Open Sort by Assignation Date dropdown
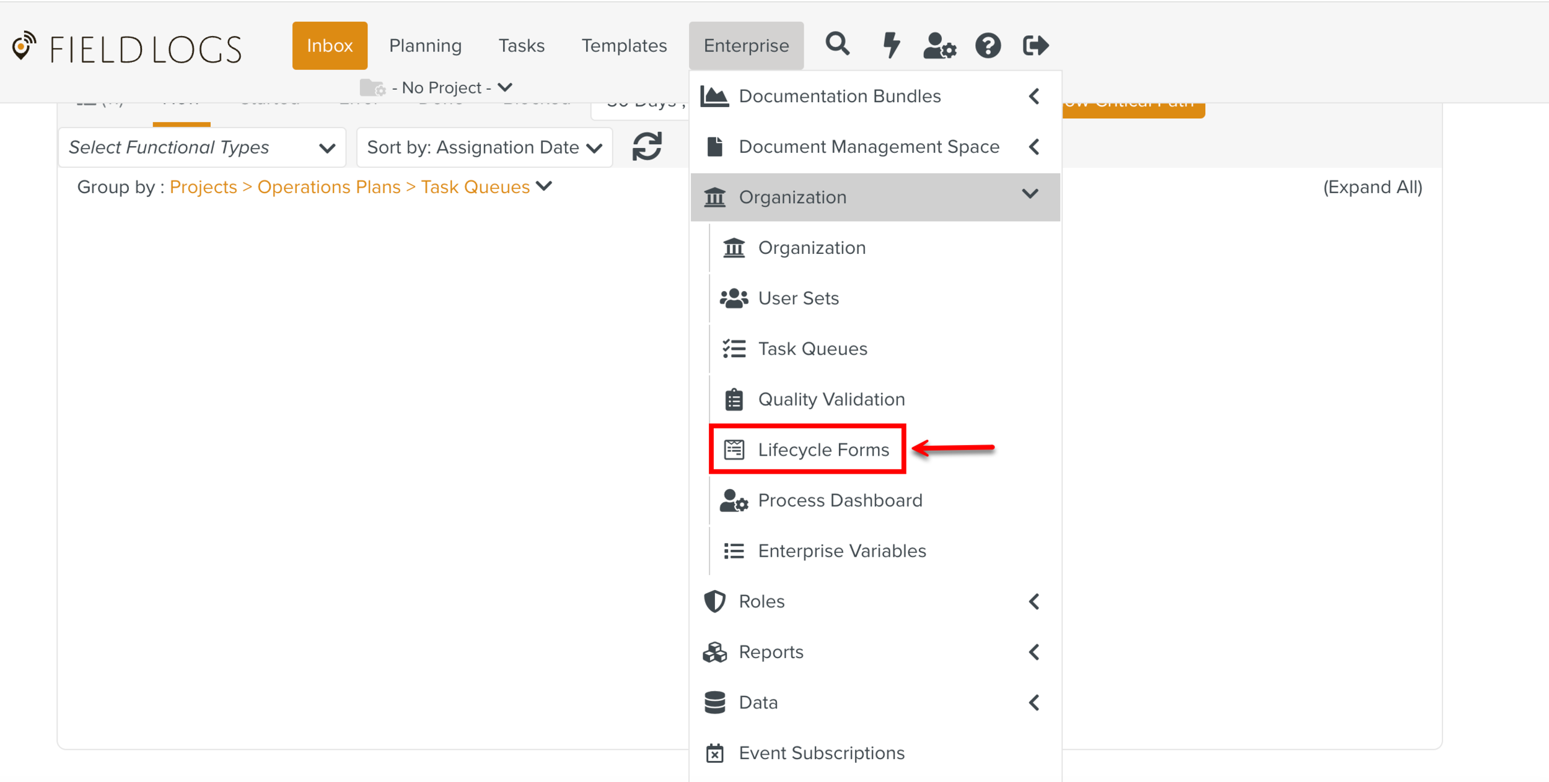Viewport: 1549px width, 782px height. coord(484,147)
